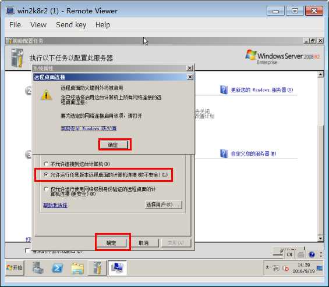Click the CH language indicator
The width and height of the screenshot is (329, 287).
point(289,254)
